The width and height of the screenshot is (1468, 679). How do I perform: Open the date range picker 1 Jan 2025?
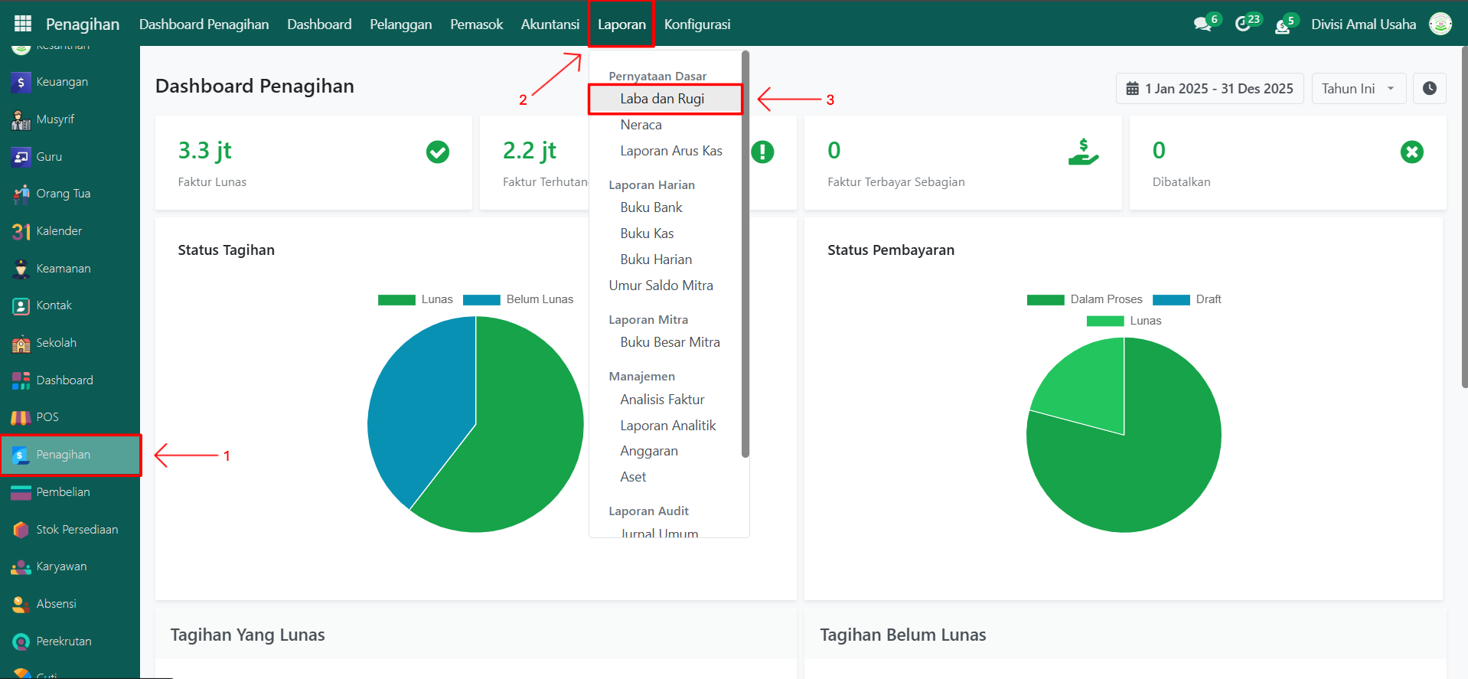[x=1209, y=89]
